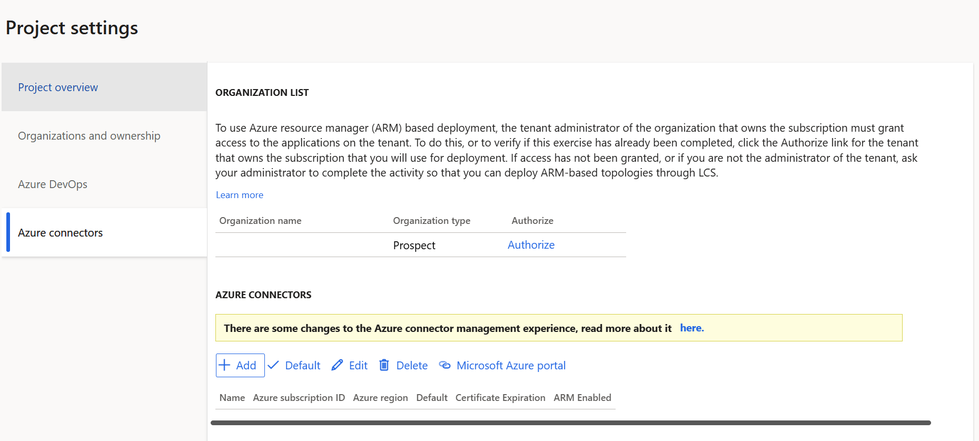The height and width of the screenshot is (441, 979).
Task: Click the Azure region column header
Action: tap(380, 398)
